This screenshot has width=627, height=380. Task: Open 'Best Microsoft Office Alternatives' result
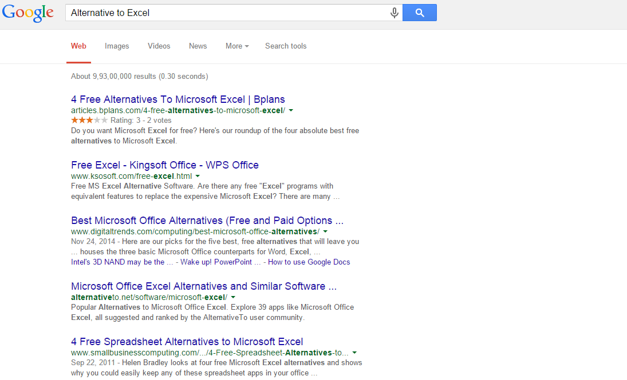tap(207, 221)
